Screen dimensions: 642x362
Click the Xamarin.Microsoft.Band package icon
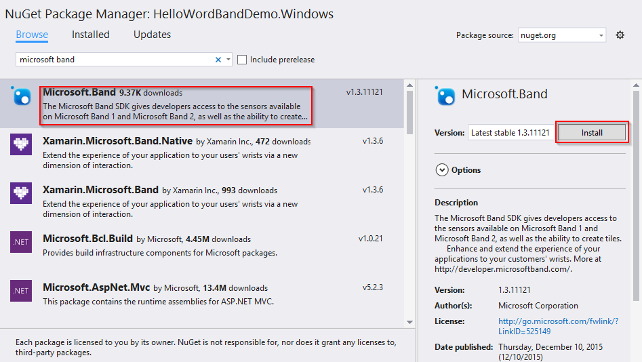tap(21, 193)
